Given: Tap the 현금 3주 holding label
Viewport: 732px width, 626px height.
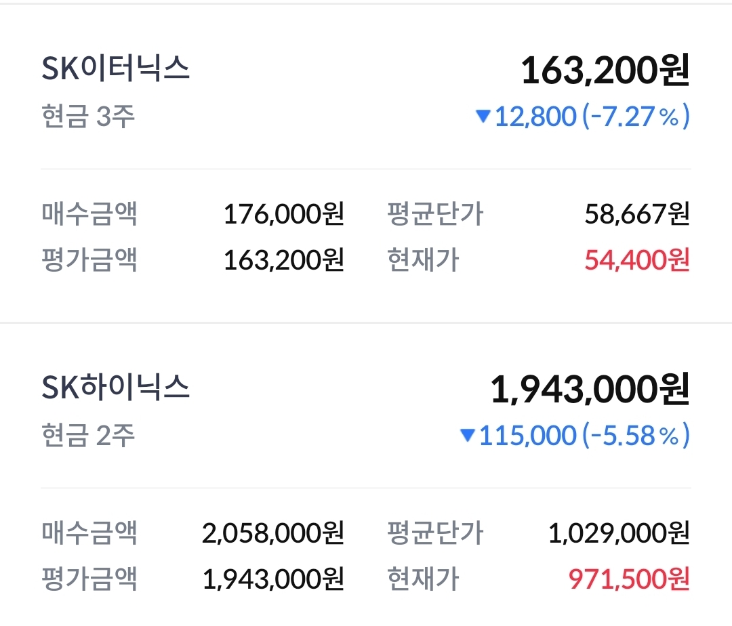Looking at the screenshot, I should coord(88,117).
